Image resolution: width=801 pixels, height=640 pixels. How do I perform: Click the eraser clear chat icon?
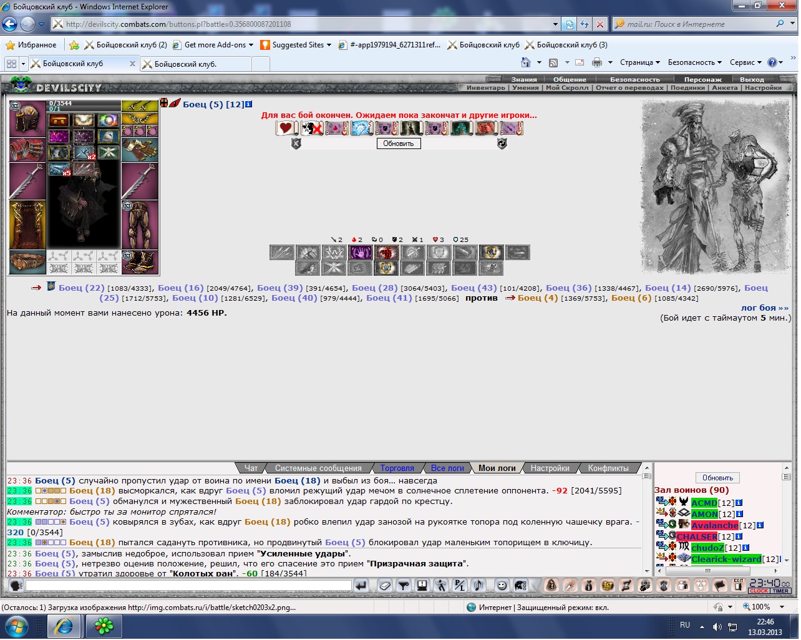pos(385,586)
